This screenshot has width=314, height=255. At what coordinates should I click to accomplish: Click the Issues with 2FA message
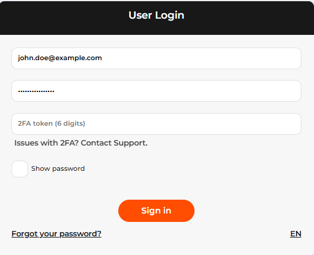(81, 143)
